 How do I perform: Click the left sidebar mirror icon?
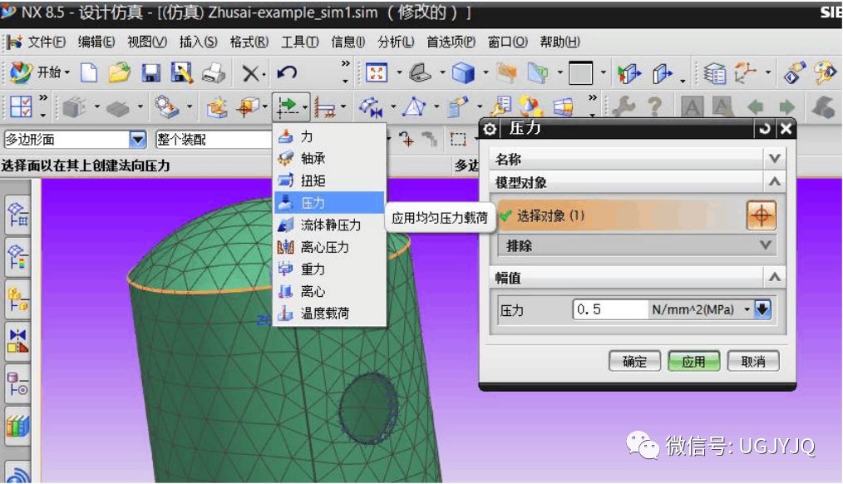17,340
